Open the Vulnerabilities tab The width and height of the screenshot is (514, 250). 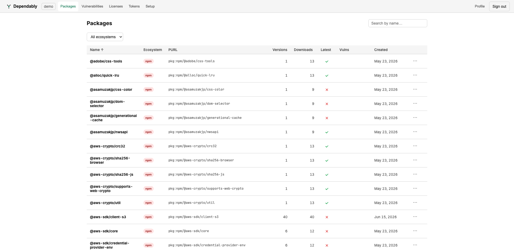[x=92, y=6]
